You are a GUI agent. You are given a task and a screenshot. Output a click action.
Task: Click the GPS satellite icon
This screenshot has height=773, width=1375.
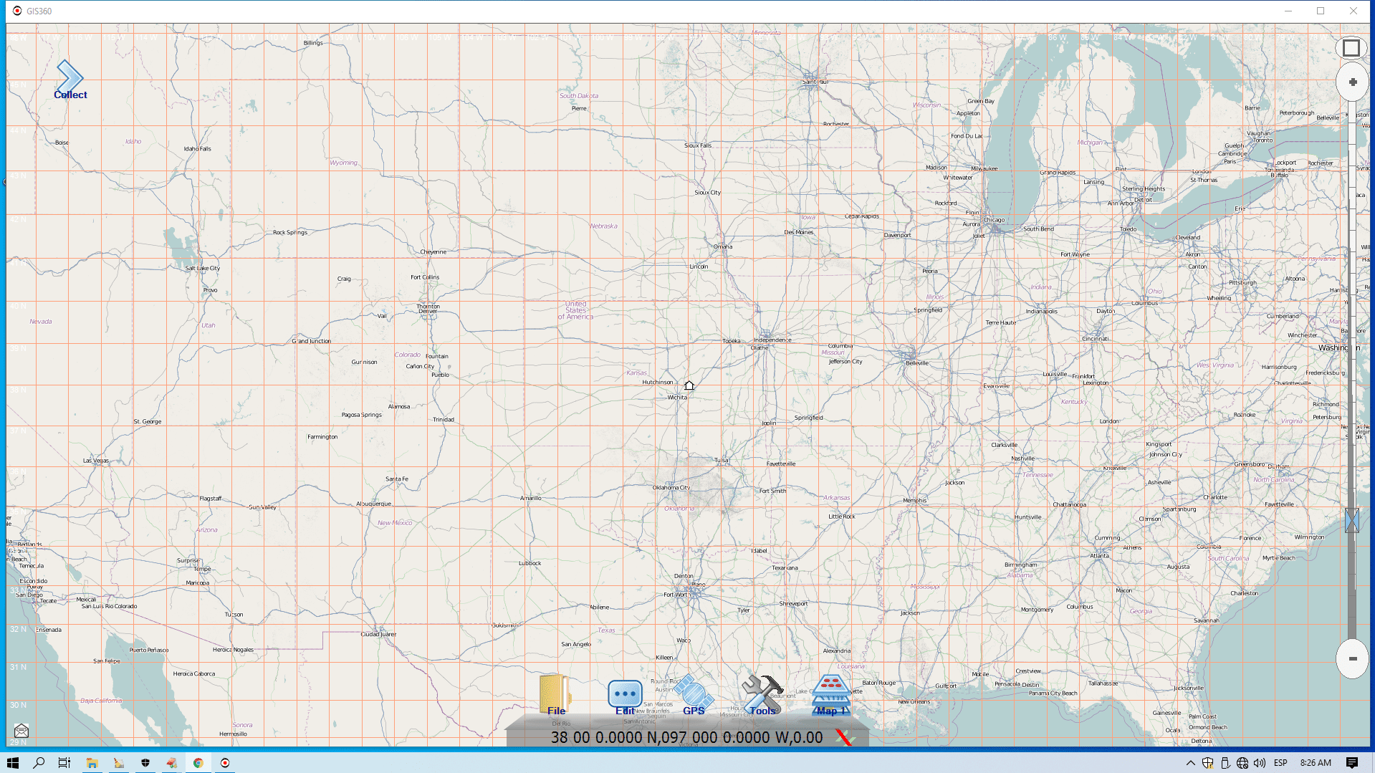[693, 694]
